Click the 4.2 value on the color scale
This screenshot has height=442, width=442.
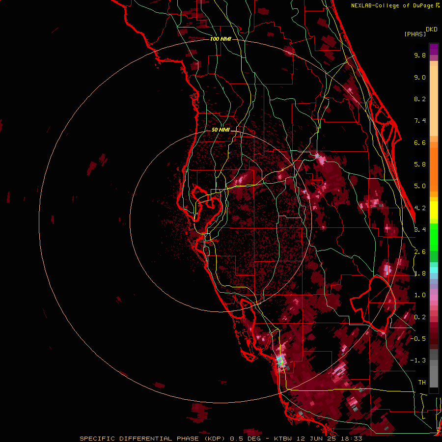[420, 208]
